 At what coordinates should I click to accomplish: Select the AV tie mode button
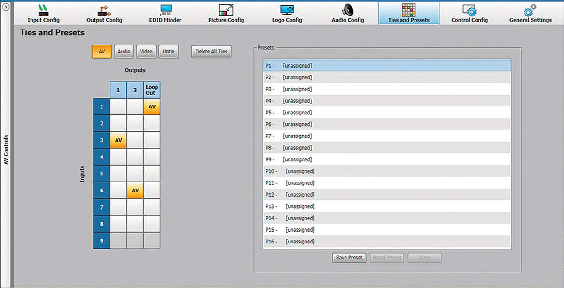click(102, 52)
